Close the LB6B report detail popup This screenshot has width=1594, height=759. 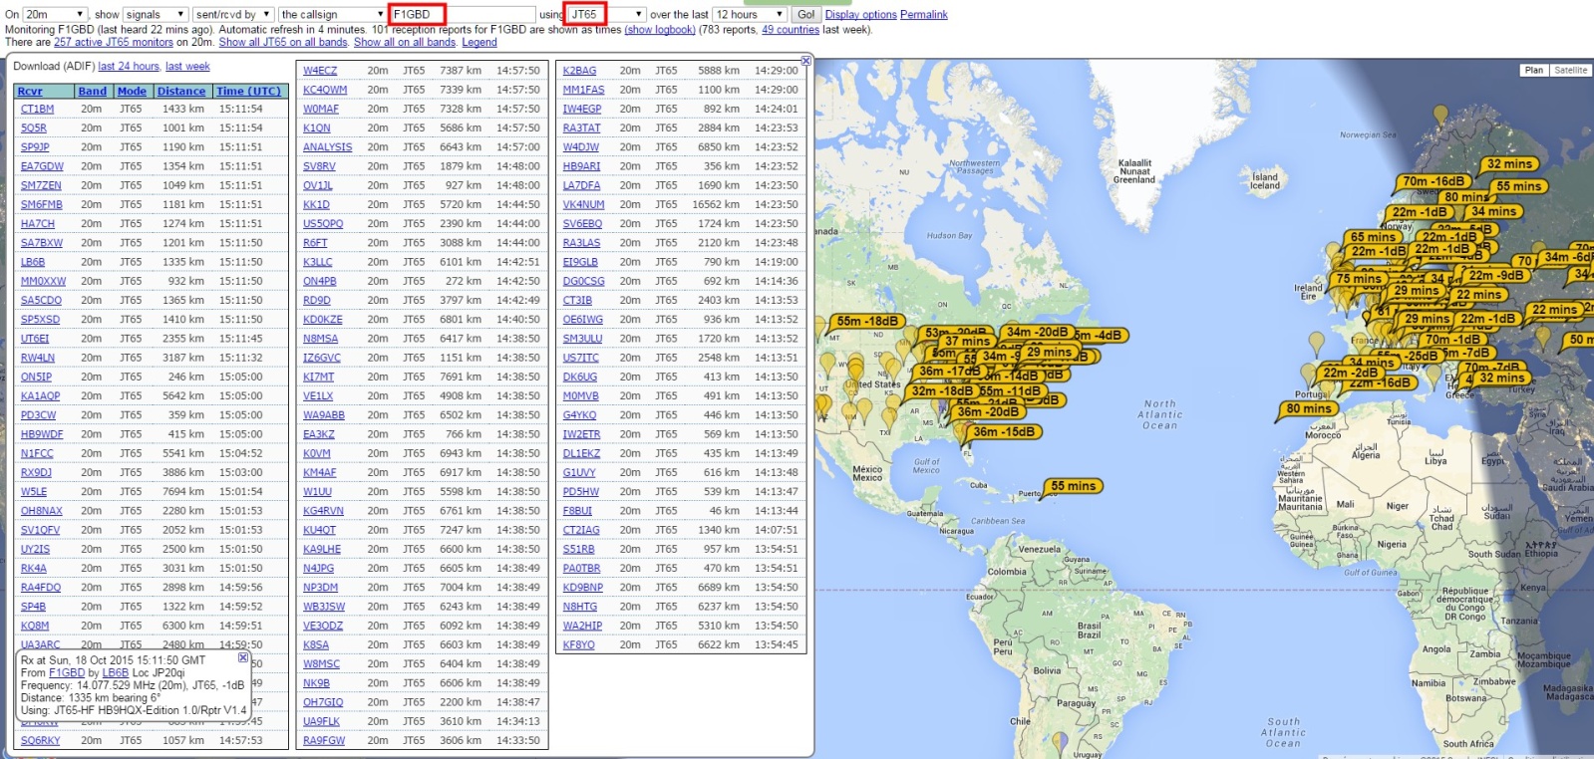coord(243,657)
